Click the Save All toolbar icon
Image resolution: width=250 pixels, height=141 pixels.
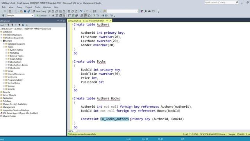click(x=29, y=11)
